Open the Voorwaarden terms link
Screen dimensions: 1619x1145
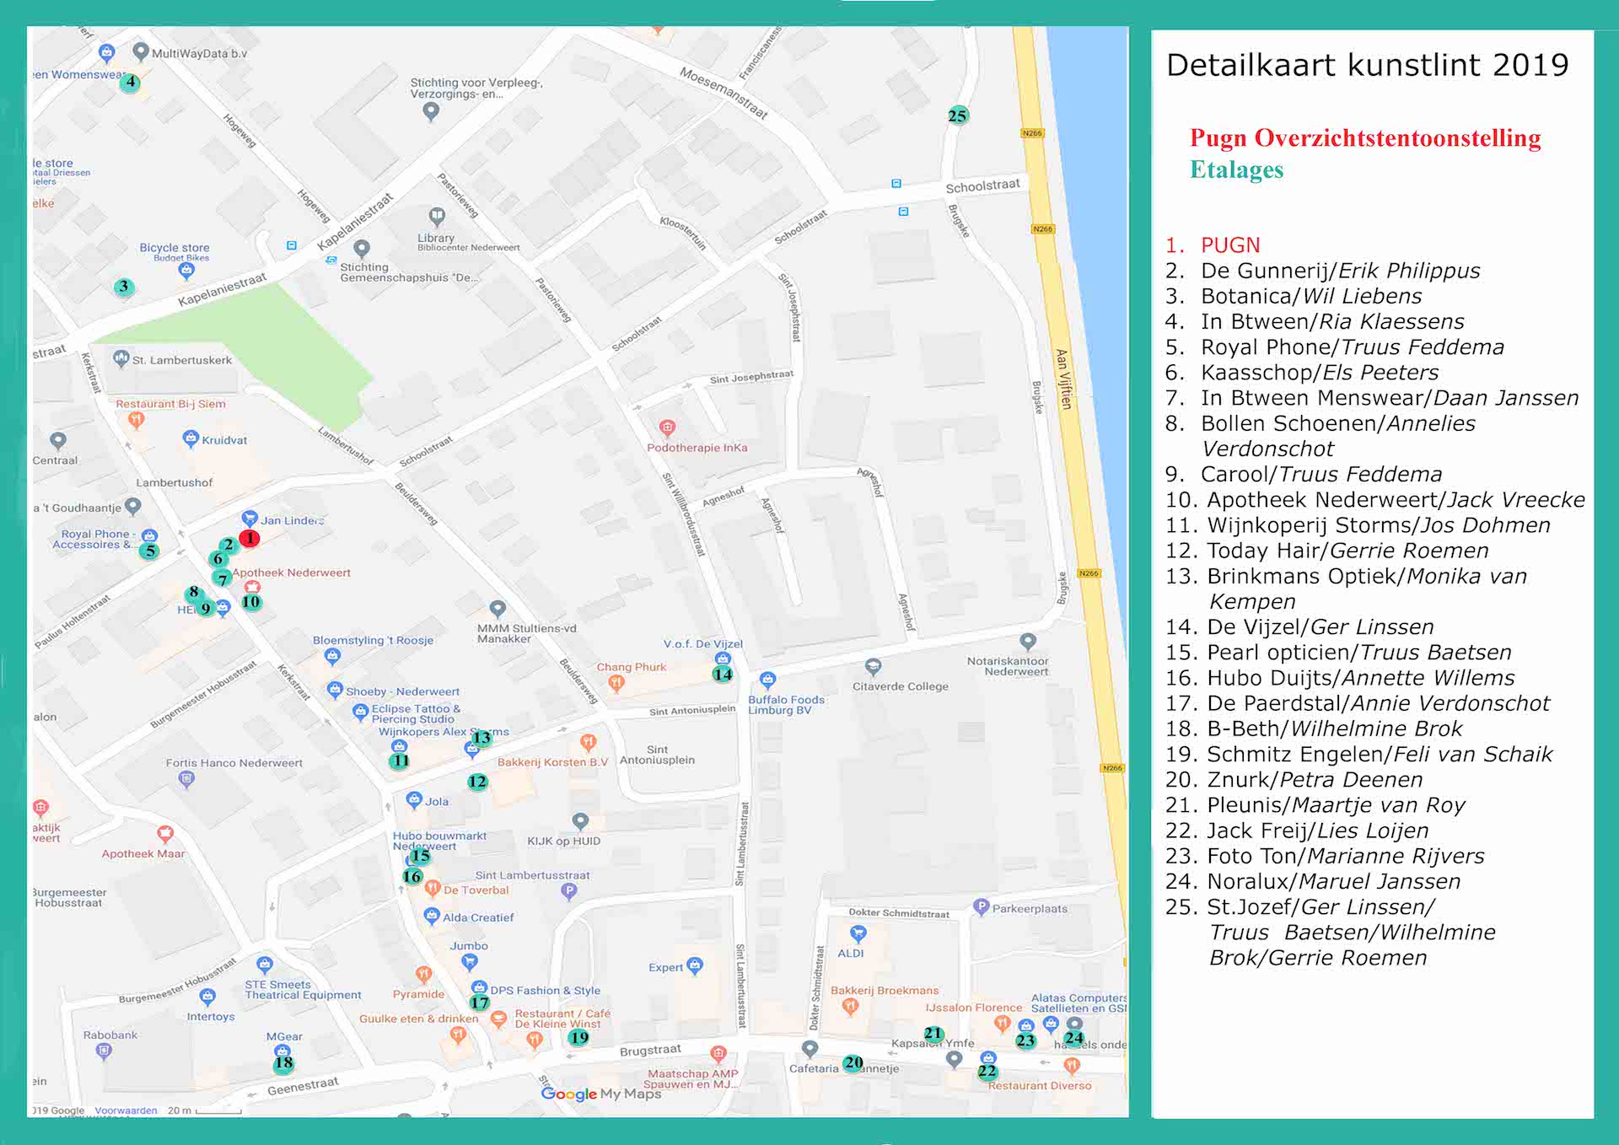(x=126, y=1110)
